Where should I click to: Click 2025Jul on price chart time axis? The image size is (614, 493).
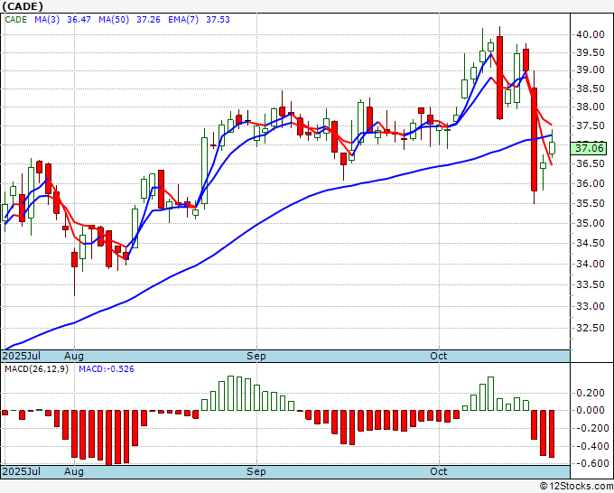point(22,356)
